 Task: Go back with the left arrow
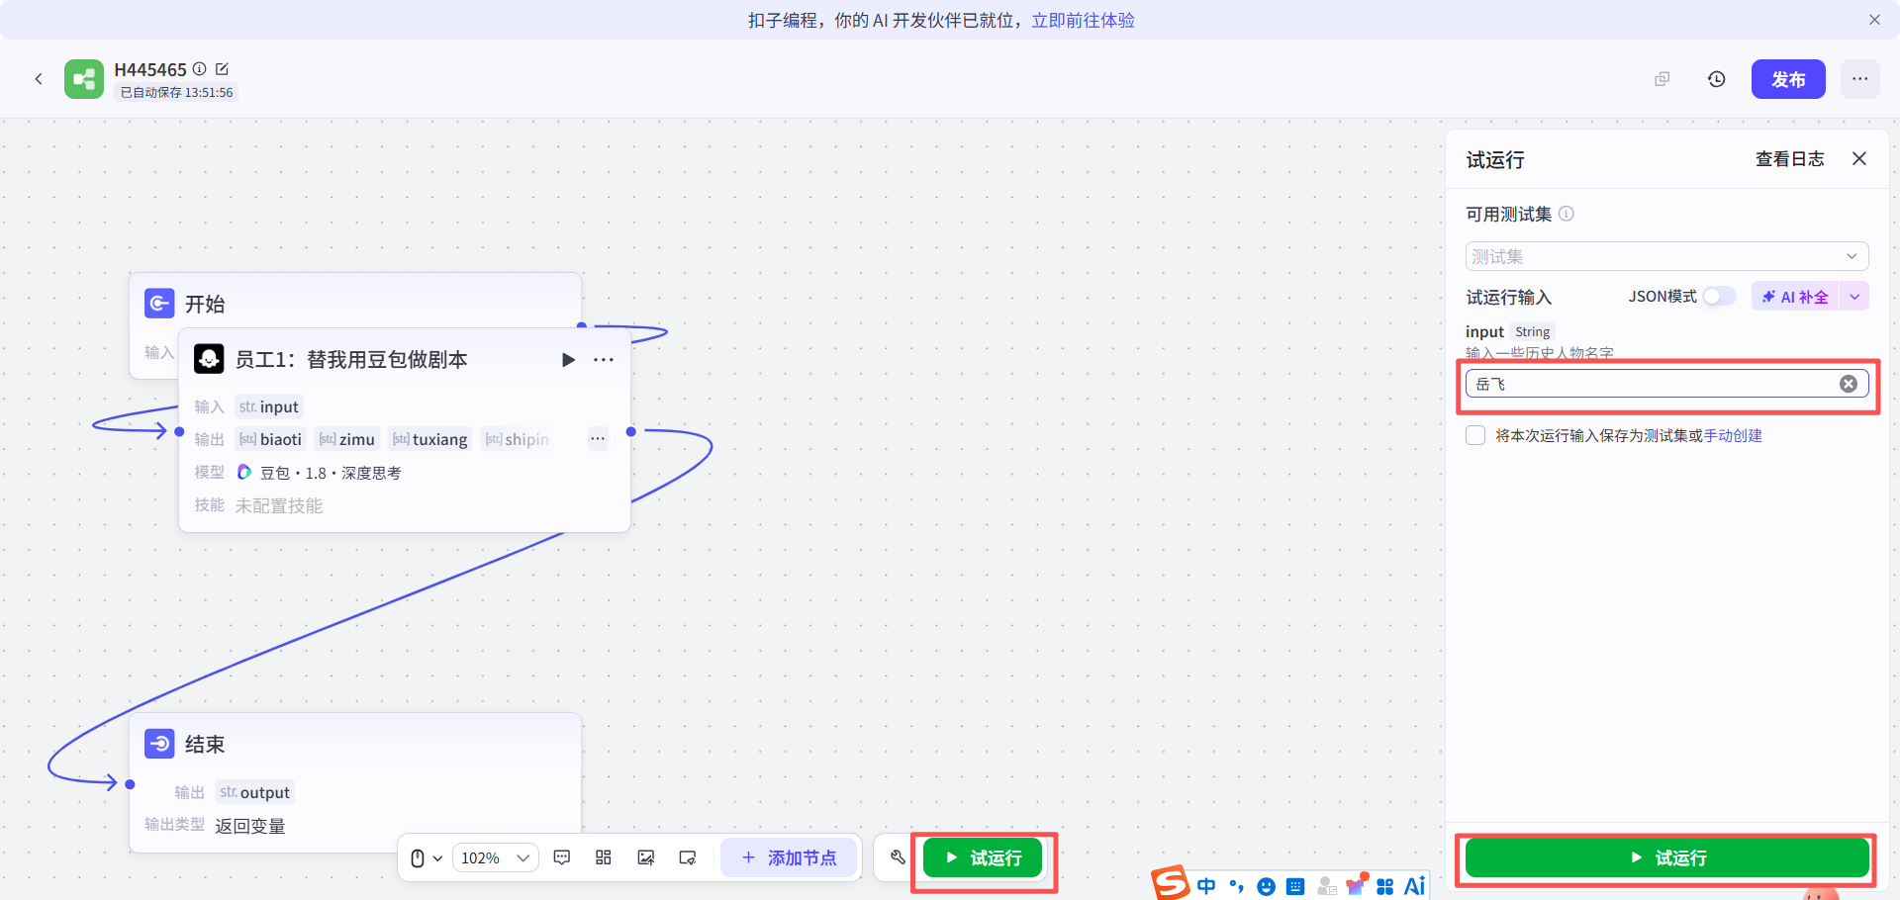click(39, 79)
